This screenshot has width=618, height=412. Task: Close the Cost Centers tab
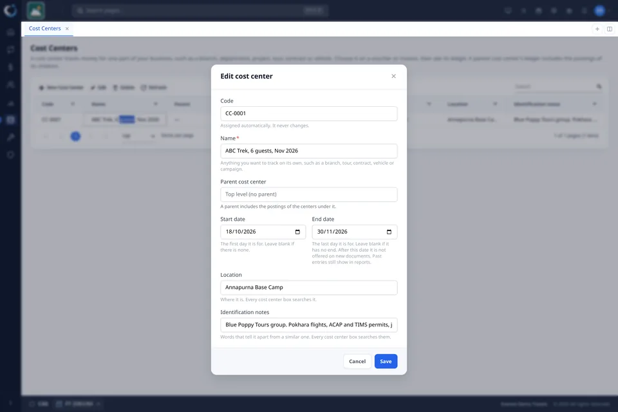tap(67, 28)
